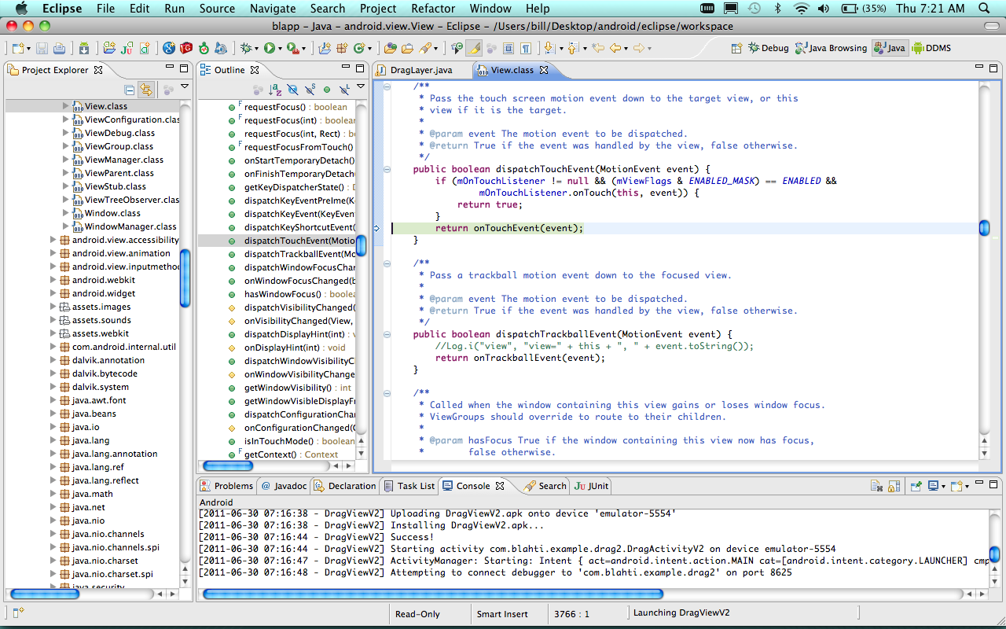
Task: Switch to the Problems tab
Action: (226, 486)
